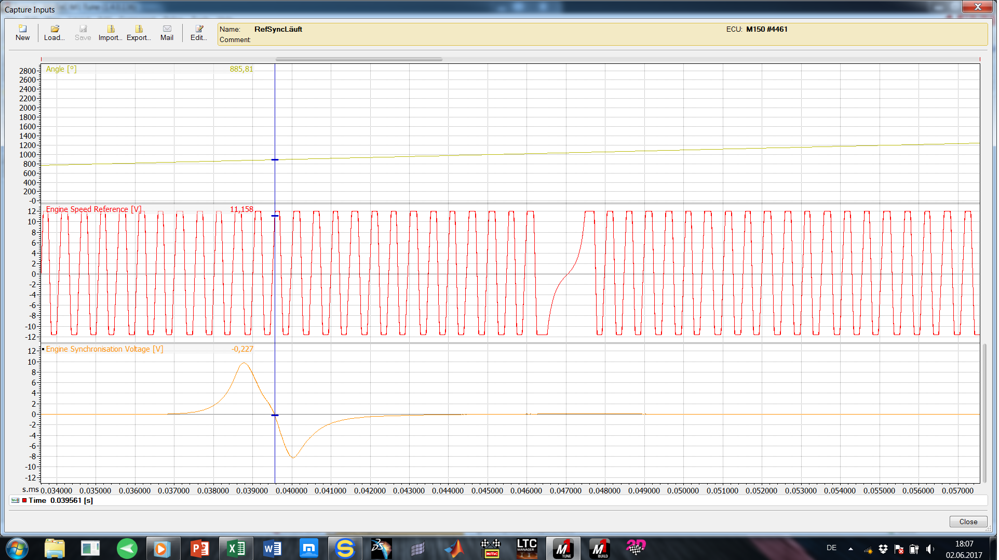Open Windows Explorer from the taskbar

coord(55,549)
